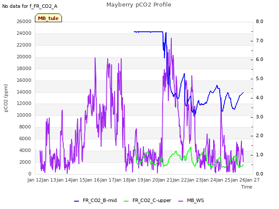Screen dimensions: 279x209
Task: Click the Jan 16 x-axis tick label
Action: pyautogui.click(x=92, y=180)
